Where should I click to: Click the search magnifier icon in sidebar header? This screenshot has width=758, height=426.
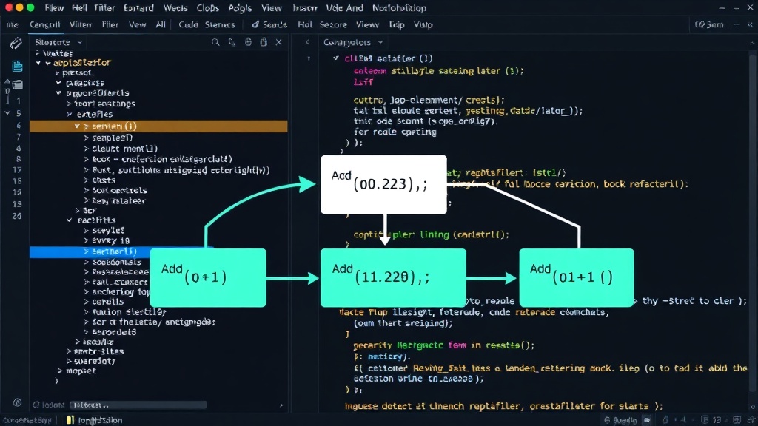215,42
